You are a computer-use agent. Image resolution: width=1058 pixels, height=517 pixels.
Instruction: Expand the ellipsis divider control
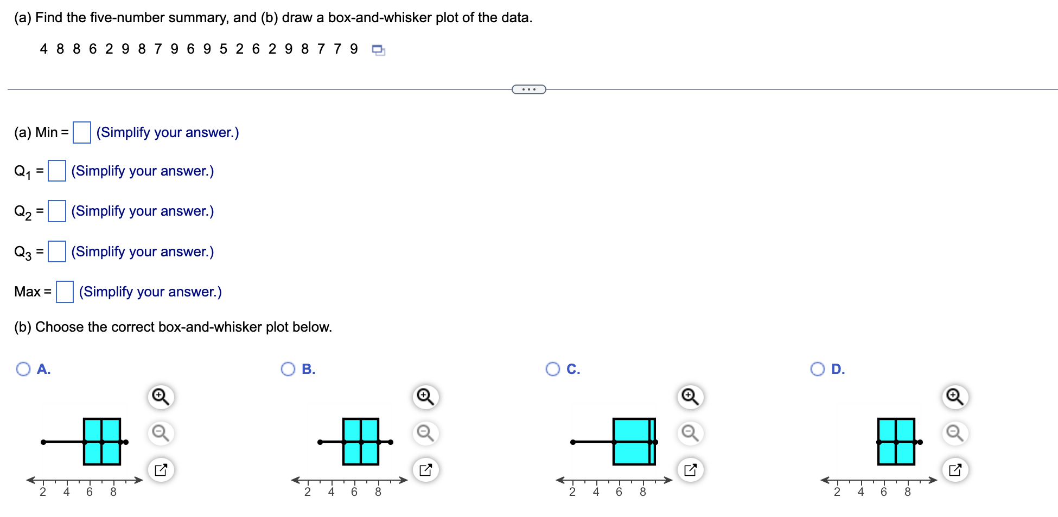[528, 88]
